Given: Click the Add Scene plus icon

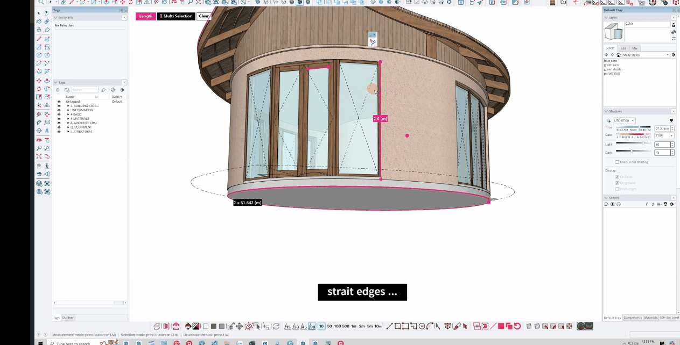Looking at the screenshot, I should pyautogui.click(x=612, y=204).
